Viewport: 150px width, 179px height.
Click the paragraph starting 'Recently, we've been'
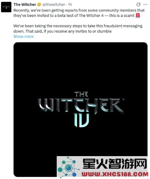click(x=79, y=13)
